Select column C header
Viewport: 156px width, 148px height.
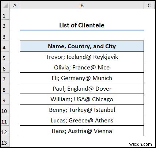pos(149,5)
